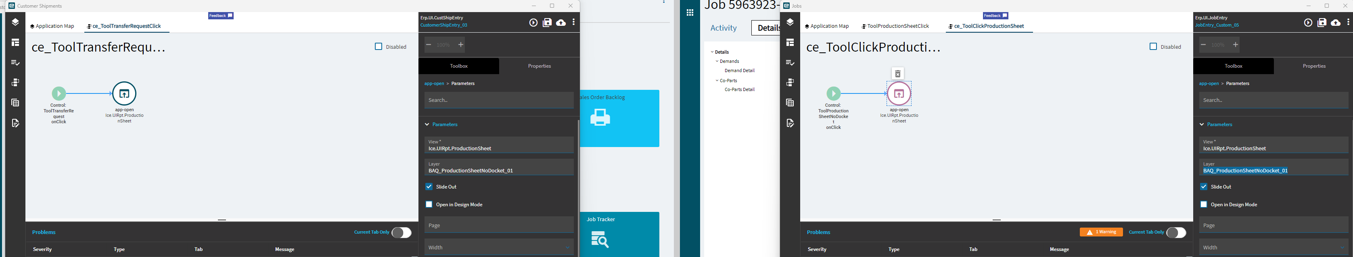
Task: Open the data table icon in Customer Shipments sidebar
Action: [x=15, y=103]
